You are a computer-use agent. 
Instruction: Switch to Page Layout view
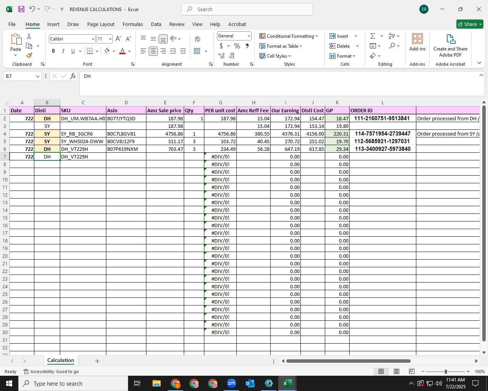[396, 372]
